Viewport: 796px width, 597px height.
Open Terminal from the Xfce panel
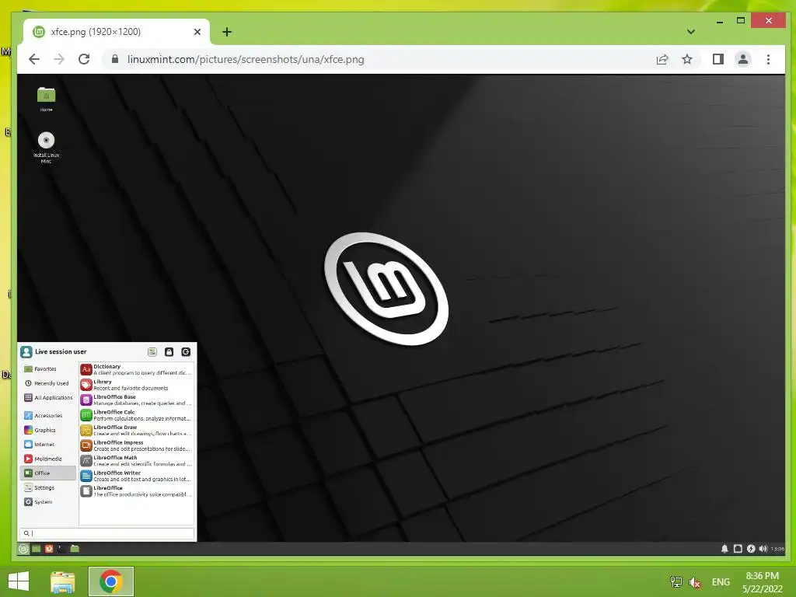[61, 548]
